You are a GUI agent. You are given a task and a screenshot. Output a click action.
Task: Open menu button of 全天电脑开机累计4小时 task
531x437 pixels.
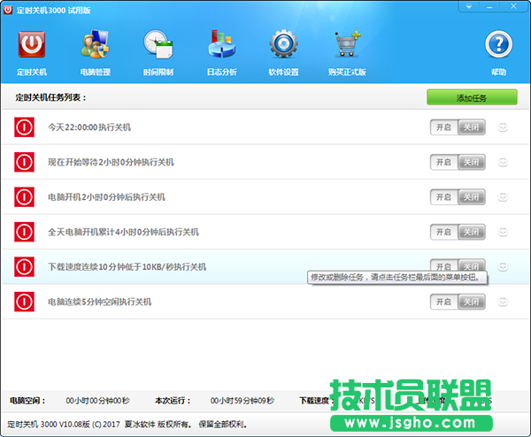pos(503,232)
